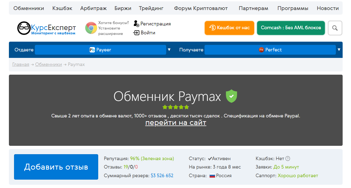Click the Активен status checkmark icon

210,159
